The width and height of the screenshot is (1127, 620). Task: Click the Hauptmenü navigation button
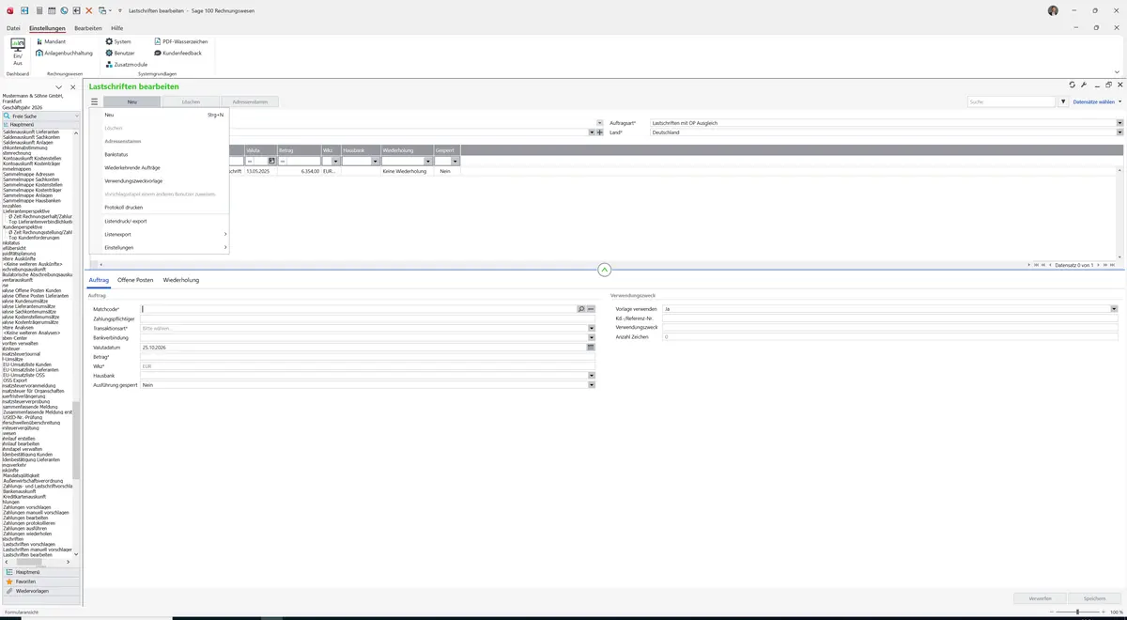(x=40, y=572)
